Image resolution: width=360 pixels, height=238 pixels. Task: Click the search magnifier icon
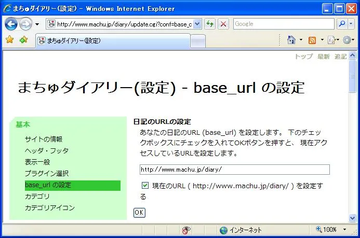tap(342, 24)
